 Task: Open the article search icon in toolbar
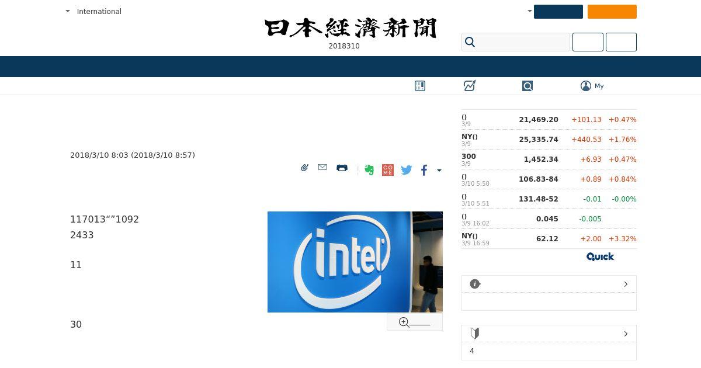[528, 86]
